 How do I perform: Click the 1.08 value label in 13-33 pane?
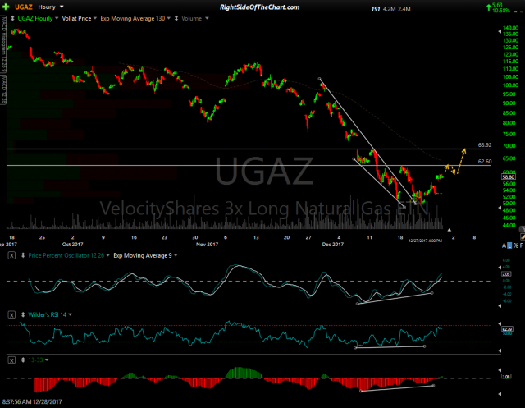click(x=506, y=377)
